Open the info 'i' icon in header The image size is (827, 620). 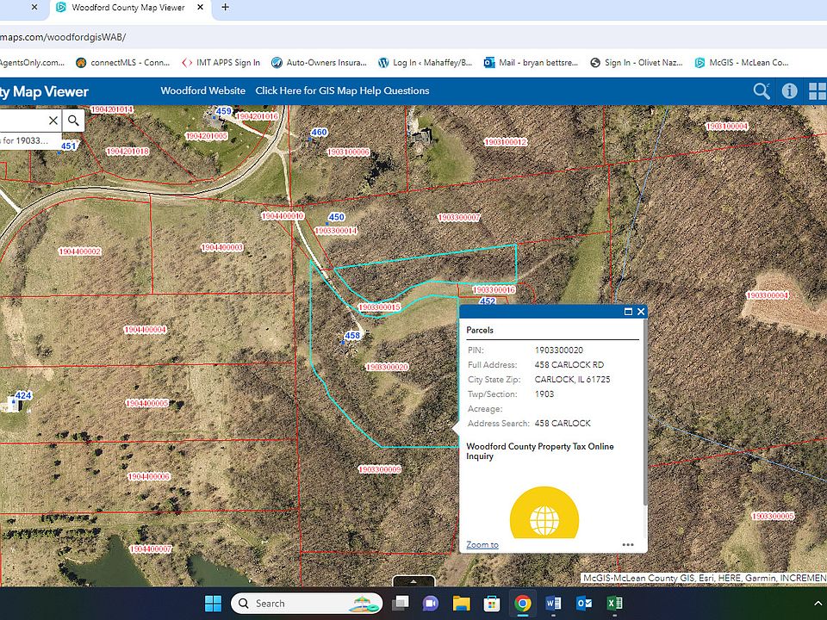pos(789,90)
